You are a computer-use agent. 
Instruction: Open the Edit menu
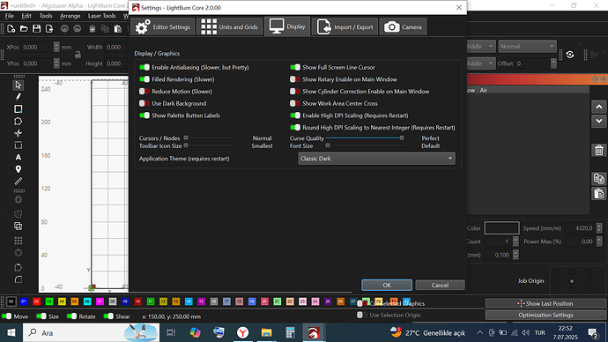tap(26, 16)
